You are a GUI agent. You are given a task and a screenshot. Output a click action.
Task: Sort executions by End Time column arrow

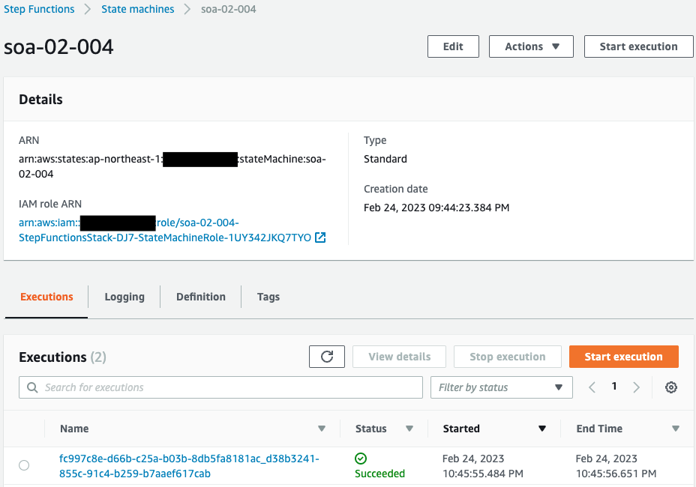pos(676,429)
